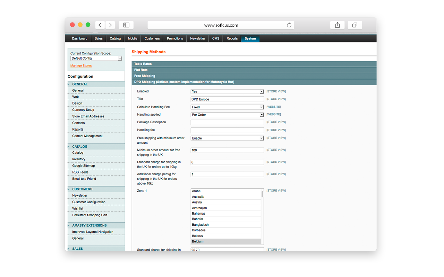Reload the page with the refresh icon
This screenshot has width=444, height=277.
289,25
